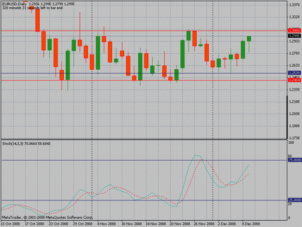Screen dimensions: 302x227
Task: Click the 13 Oct 2008 date label
Action: point(11,224)
